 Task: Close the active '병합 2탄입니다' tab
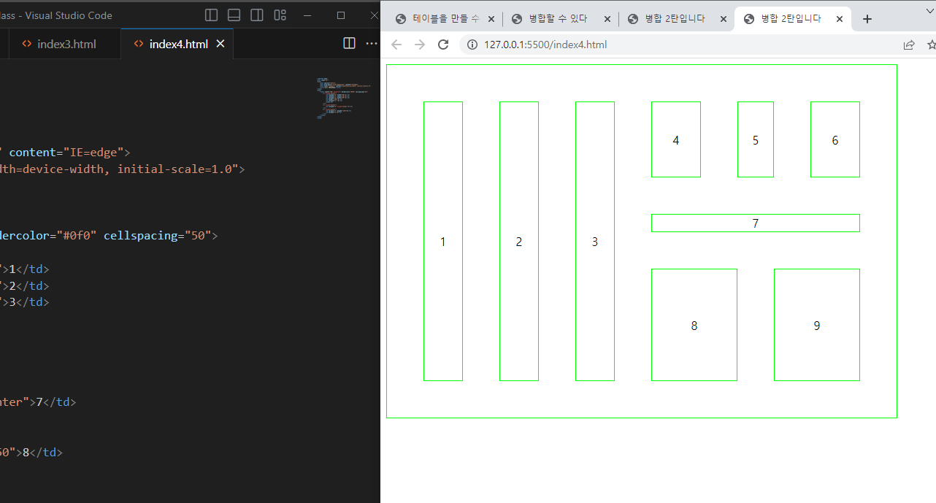[x=840, y=19]
